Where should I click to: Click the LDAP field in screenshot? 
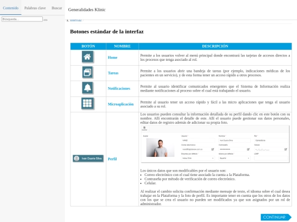click(271, 158)
